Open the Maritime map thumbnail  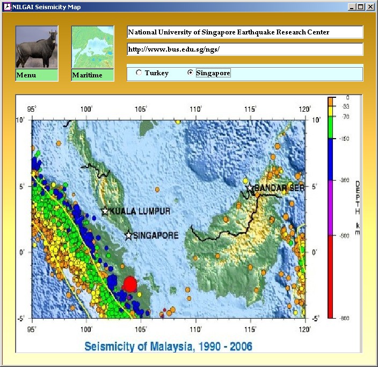[x=93, y=47]
